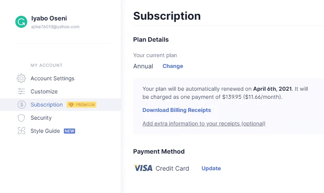Screen dimensions: 324x193
Task: Click the Subscription dollar sign icon
Action: pos(22,105)
